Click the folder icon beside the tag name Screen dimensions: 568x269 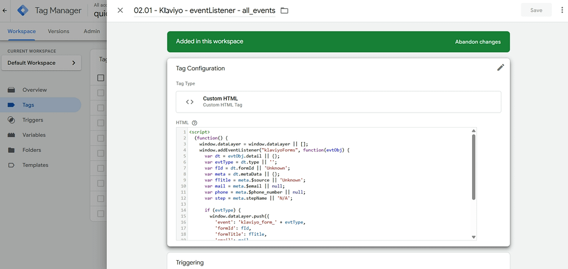click(x=285, y=11)
